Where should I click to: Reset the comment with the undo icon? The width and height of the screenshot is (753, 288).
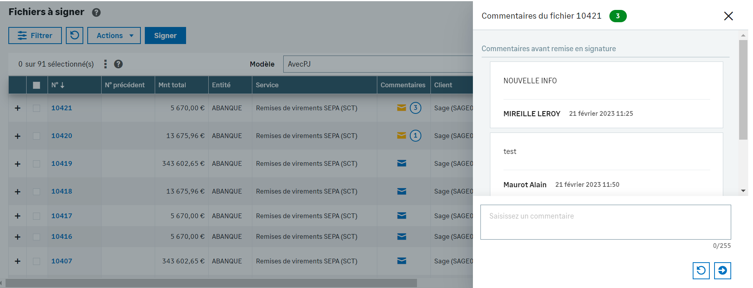point(701,271)
